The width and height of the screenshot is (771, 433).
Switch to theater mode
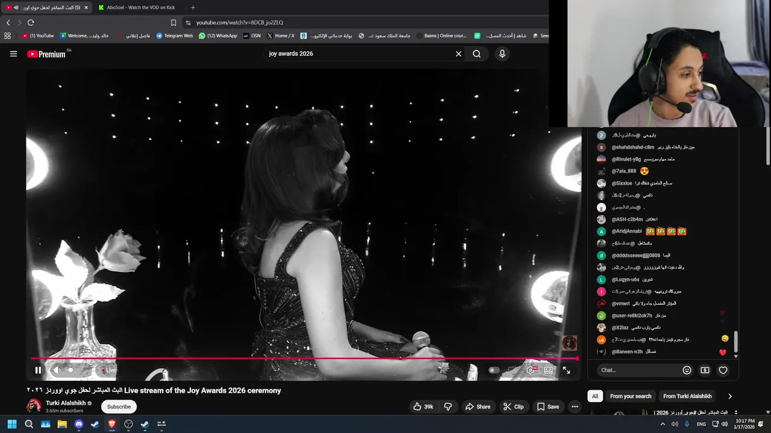point(548,370)
